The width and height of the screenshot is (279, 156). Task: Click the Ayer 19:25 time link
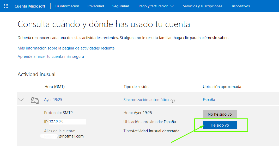pos(53,100)
